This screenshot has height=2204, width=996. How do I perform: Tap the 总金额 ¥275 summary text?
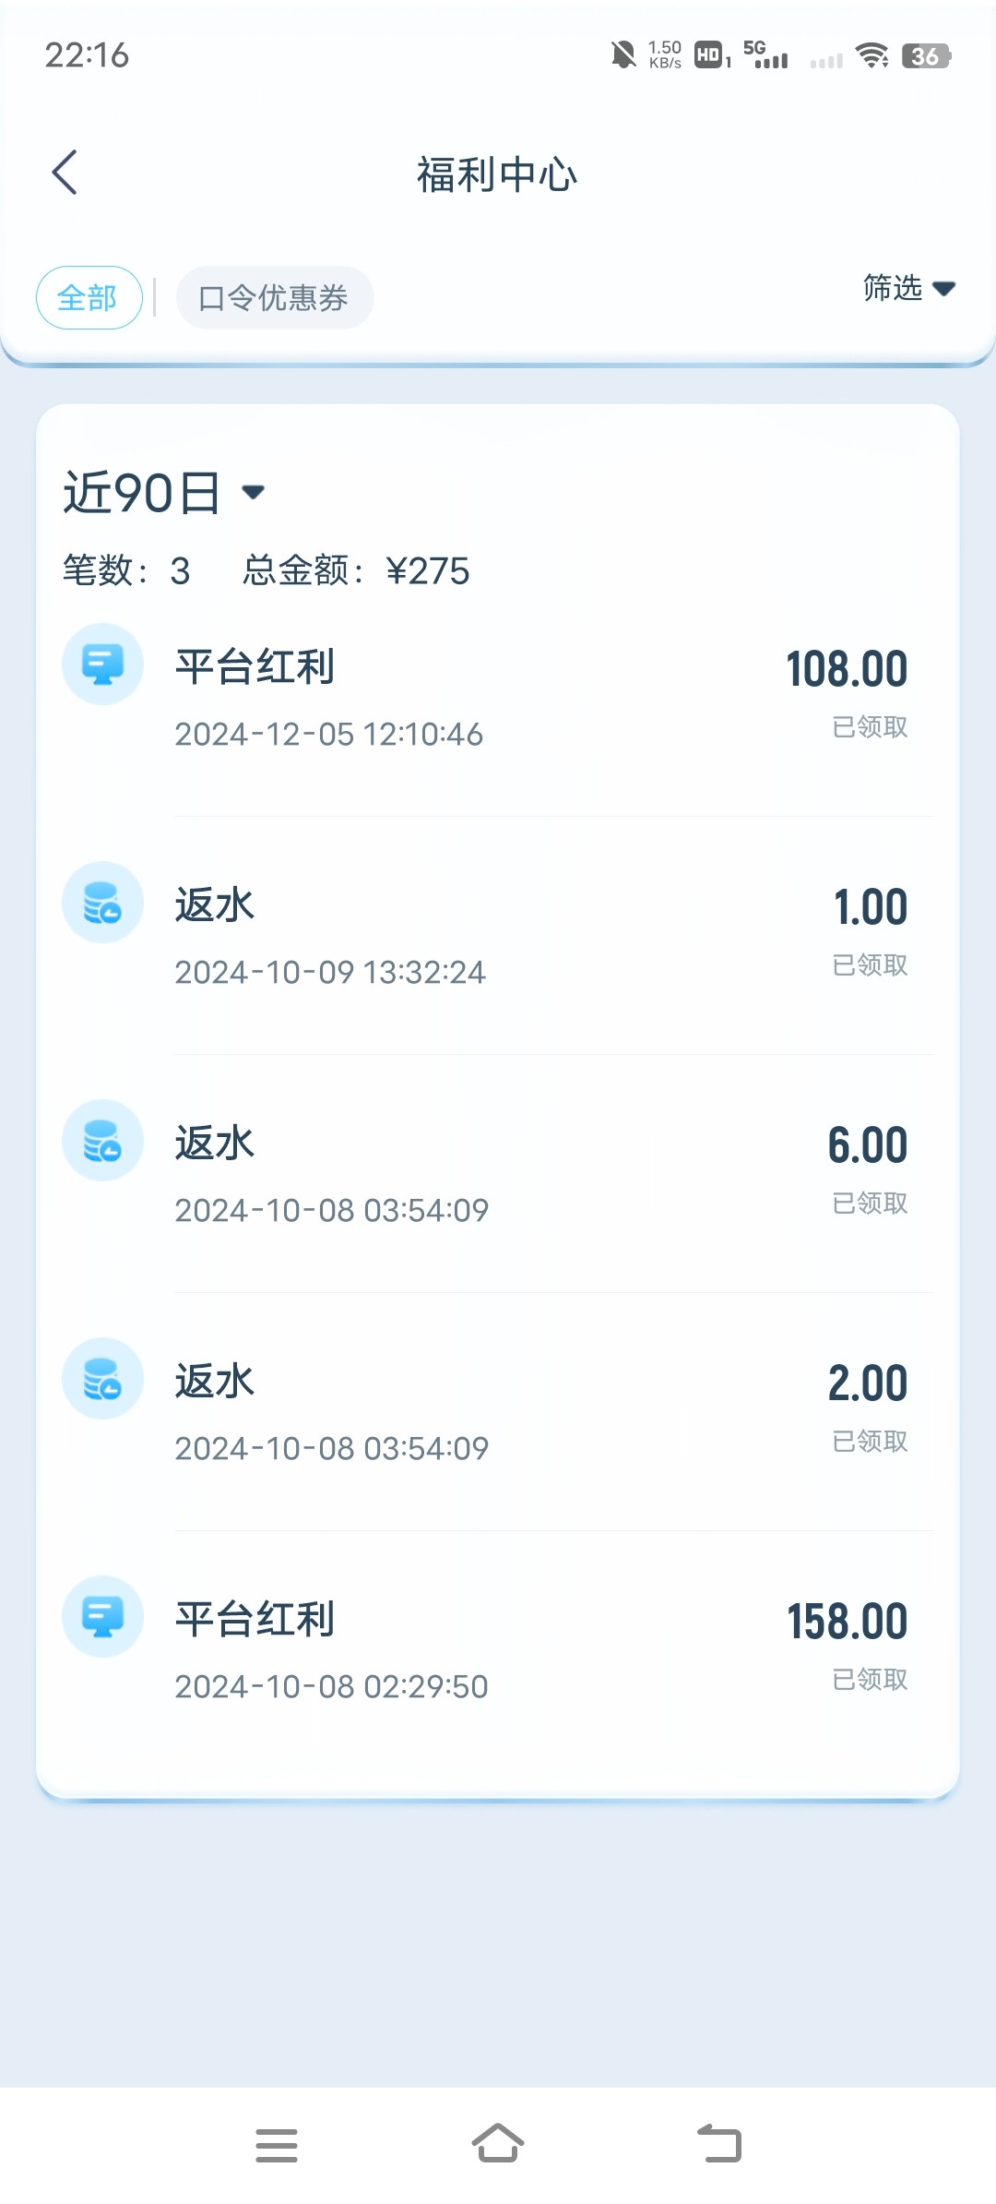[356, 571]
